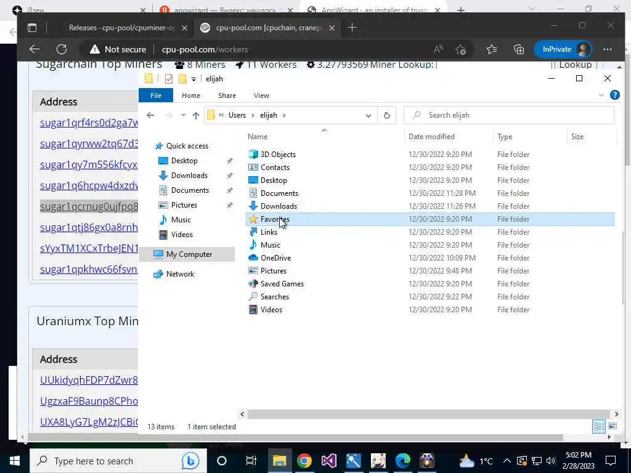Select the Saved Games folder
This screenshot has height=473, width=631.
[282, 283]
